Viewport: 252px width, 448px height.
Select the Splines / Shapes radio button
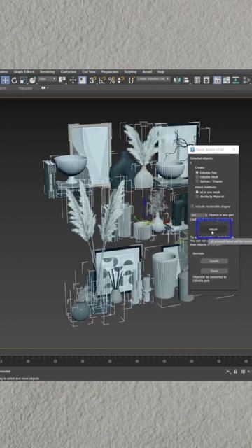(x=197, y=181)
